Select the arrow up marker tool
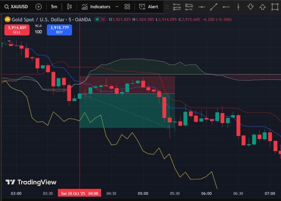The image size is (281, 201). (263, 7)
